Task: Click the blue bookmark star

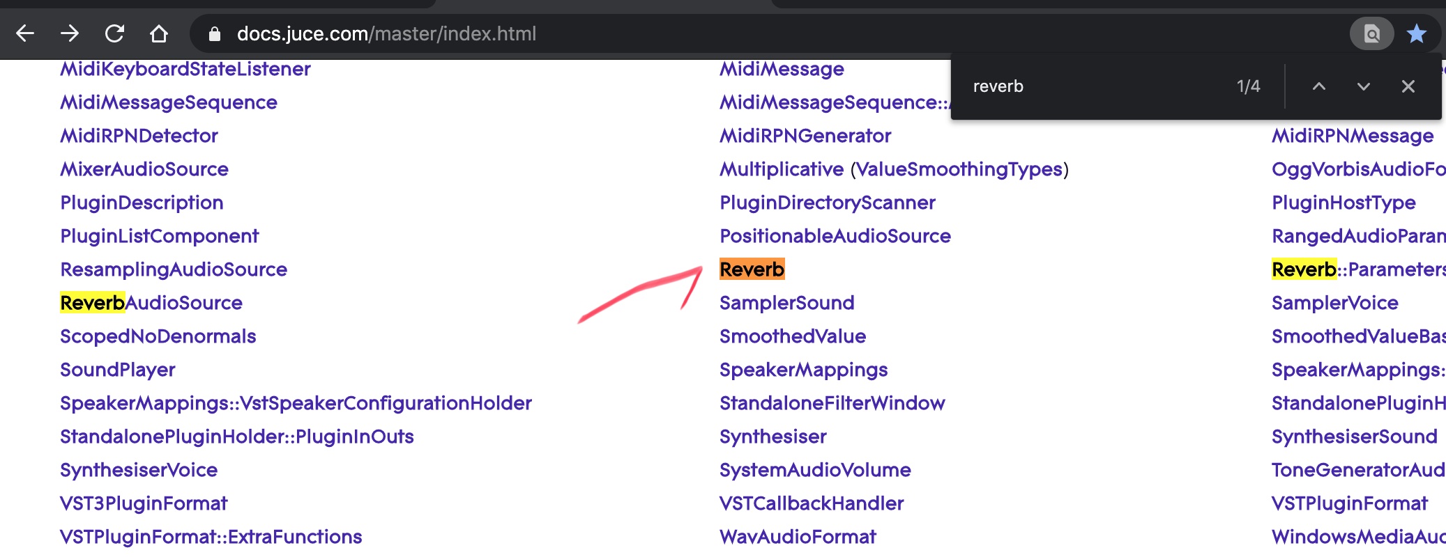Action: click(1417, 33)
